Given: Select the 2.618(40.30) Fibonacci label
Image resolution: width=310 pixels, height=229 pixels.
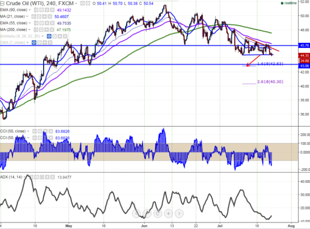Looking at the screenshot, I should click(x=270, y=81).
